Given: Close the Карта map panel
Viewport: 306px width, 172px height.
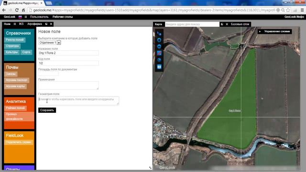Looking at the screenshot, I should pos(227,24).
